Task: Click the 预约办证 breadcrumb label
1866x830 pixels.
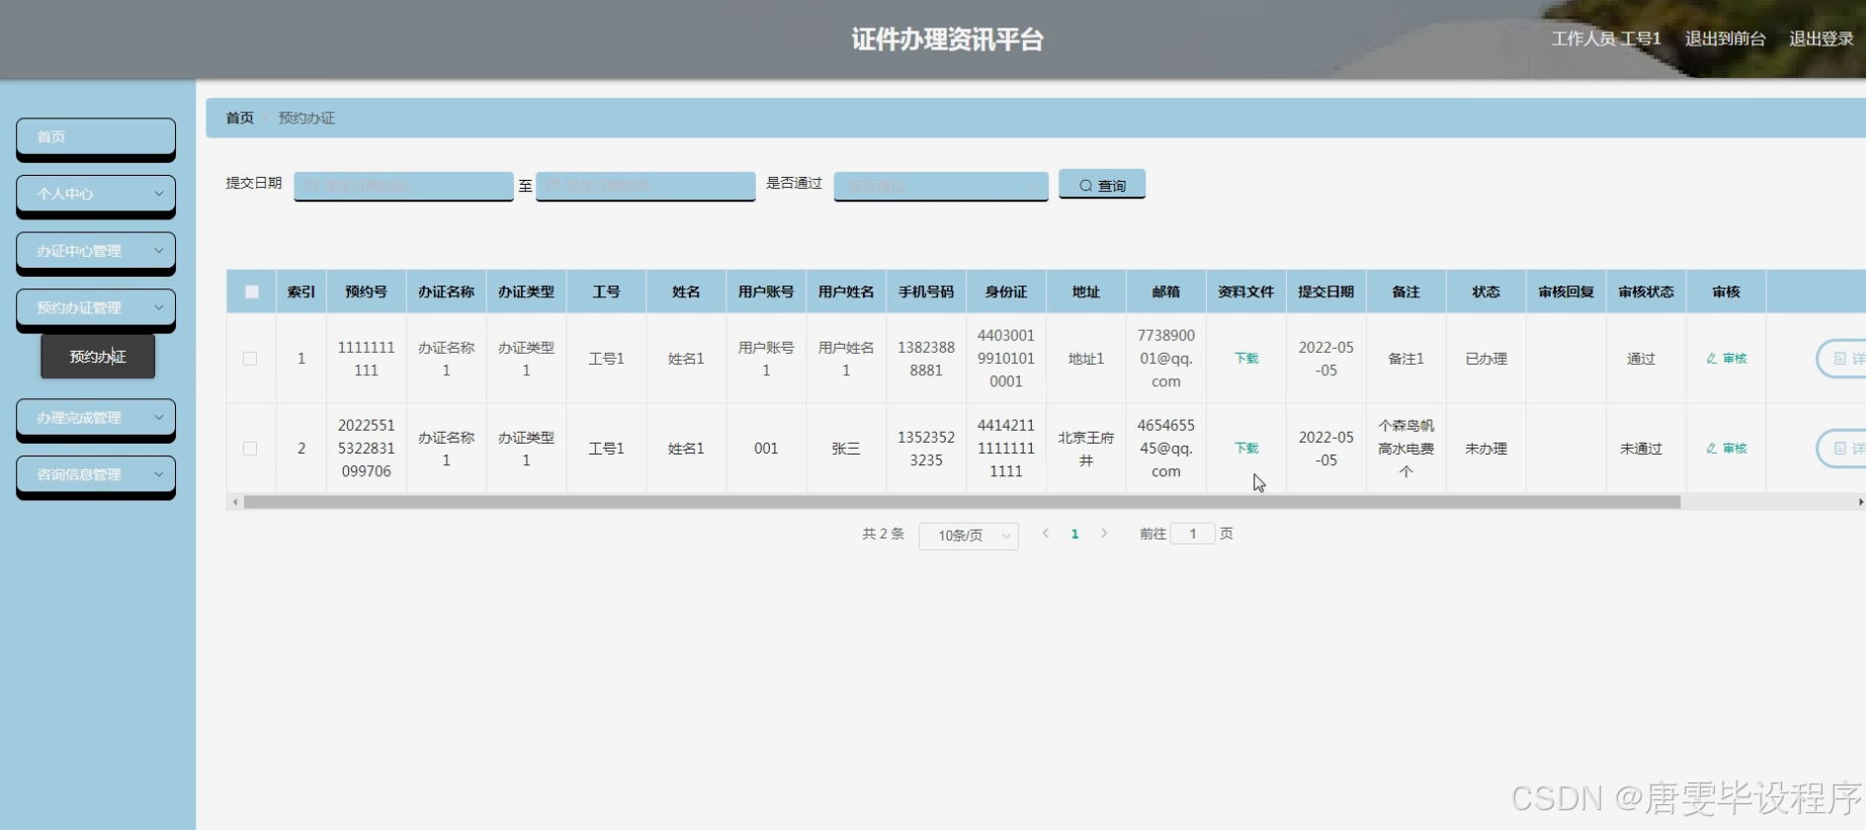Action: [x=306, y=118]
